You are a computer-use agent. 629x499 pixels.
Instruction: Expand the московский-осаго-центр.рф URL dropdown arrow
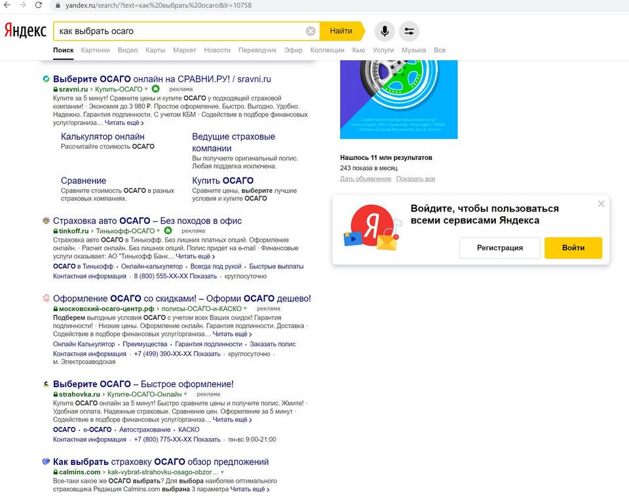pos(245,308)
